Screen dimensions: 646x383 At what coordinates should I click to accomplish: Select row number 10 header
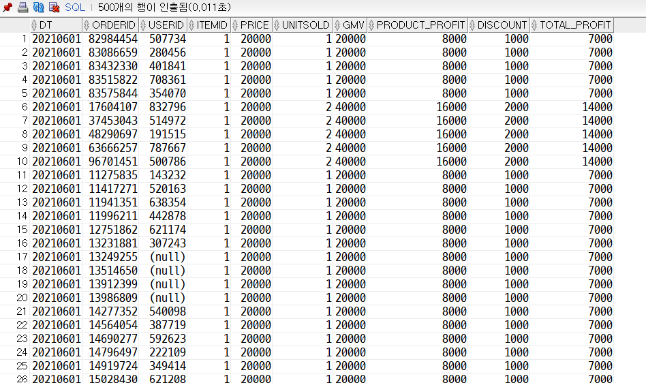pyautogui.click(x=15, y=161)
